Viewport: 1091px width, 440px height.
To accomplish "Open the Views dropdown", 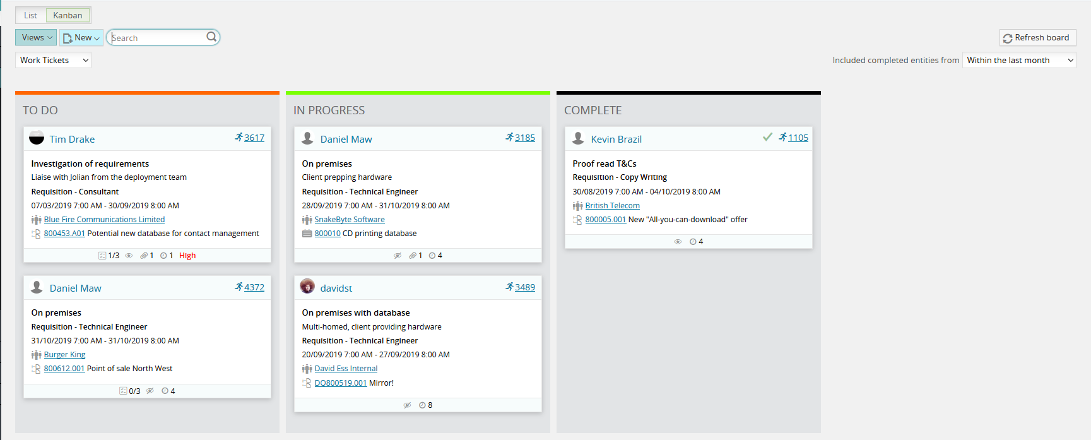I will [x=35, y=37].
